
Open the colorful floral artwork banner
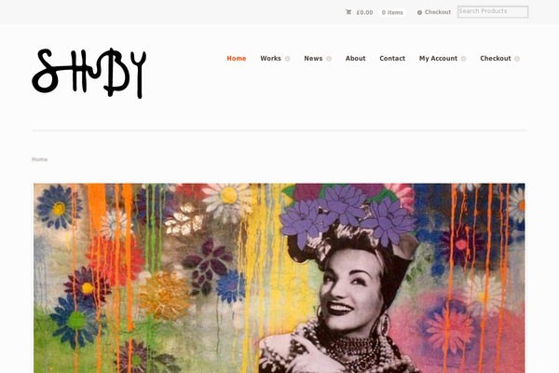(279, 278)
